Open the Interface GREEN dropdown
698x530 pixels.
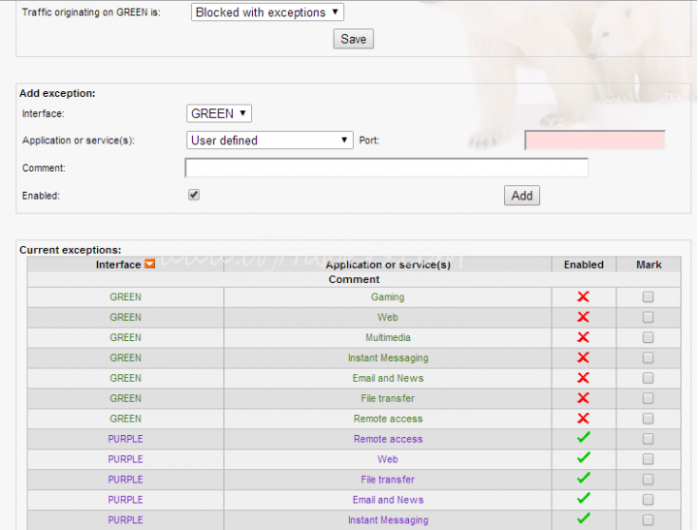(x=218, y=113)
